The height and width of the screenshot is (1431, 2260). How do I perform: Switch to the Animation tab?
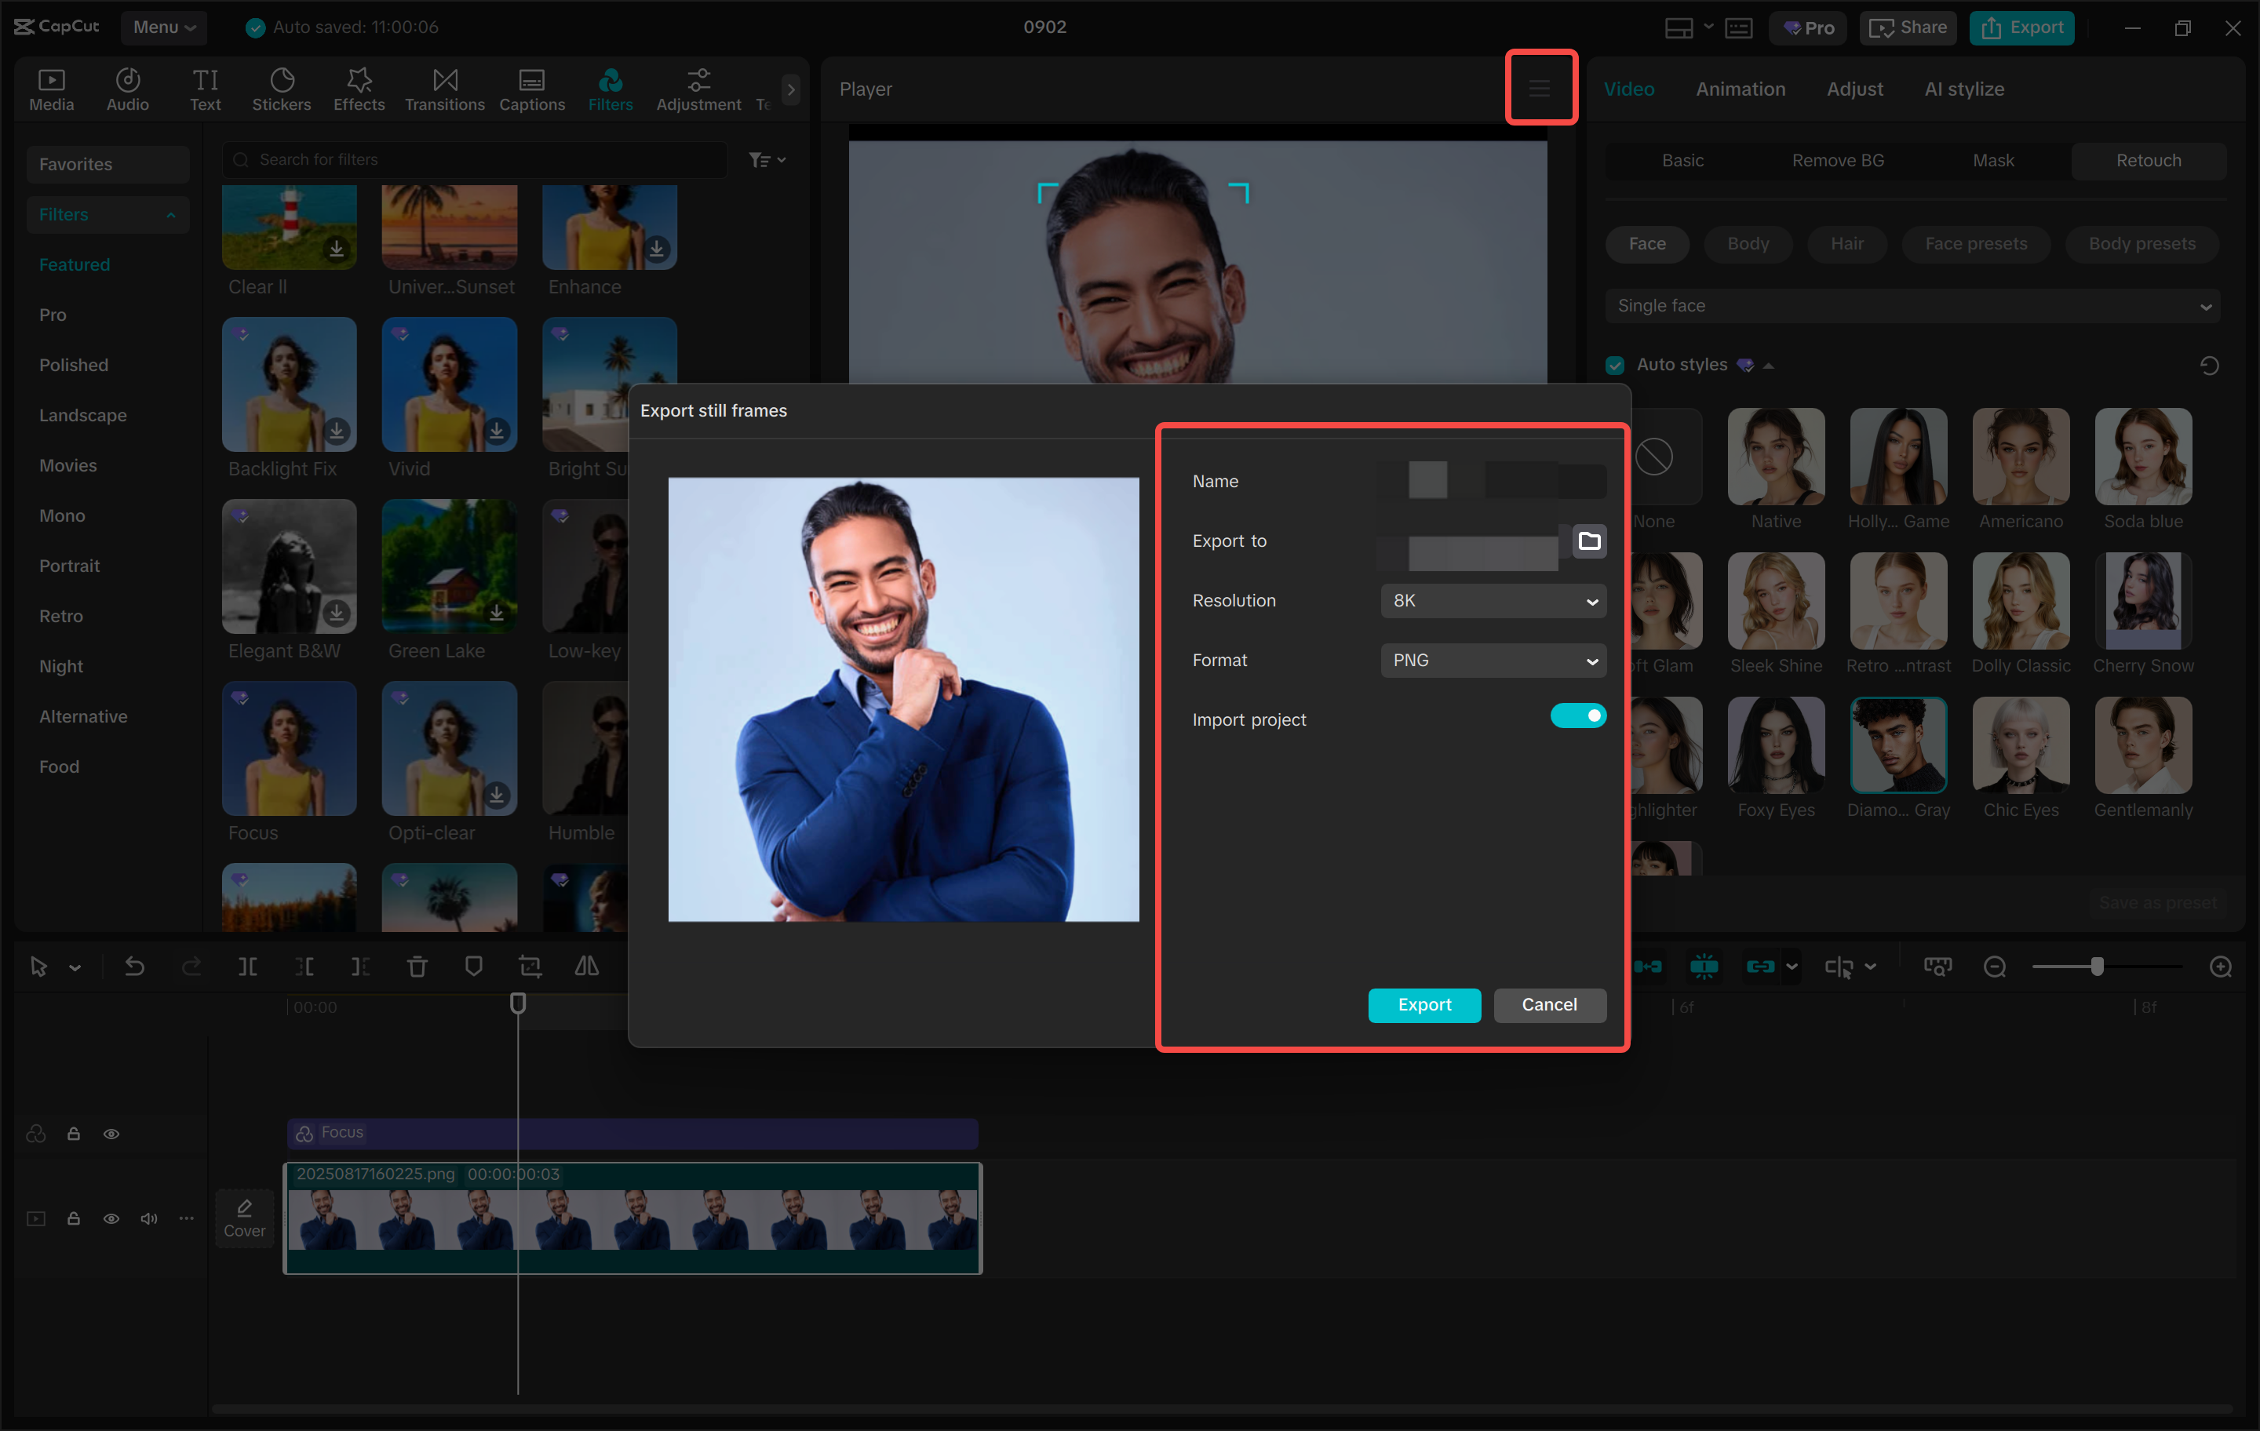pyautogui.click(x=1740, y=89)
